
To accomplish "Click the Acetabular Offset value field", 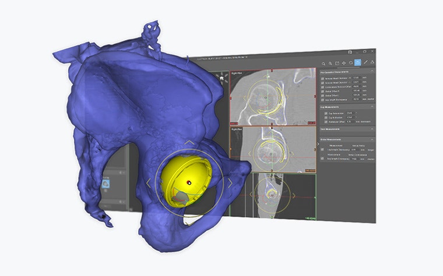I will coord(350,121).
